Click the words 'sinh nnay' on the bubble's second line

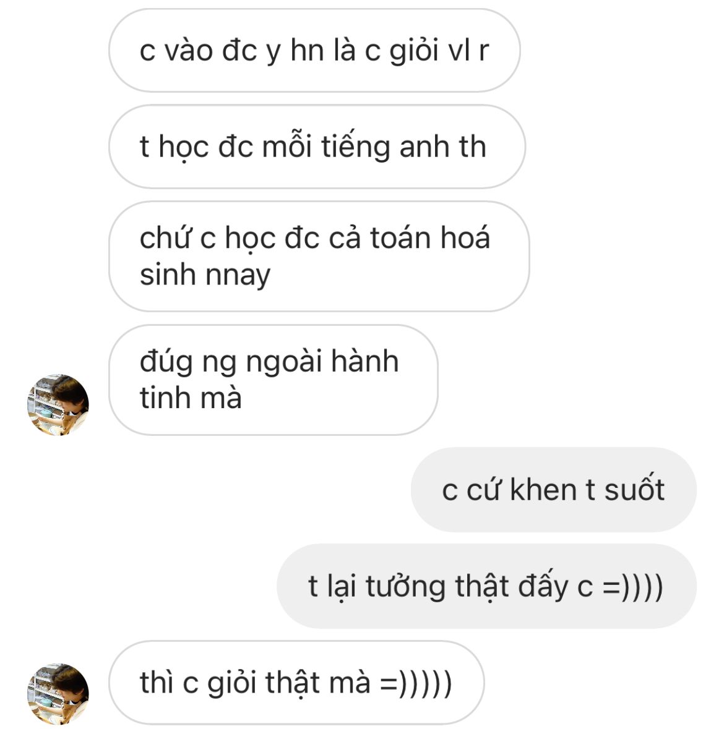[205, 275]
